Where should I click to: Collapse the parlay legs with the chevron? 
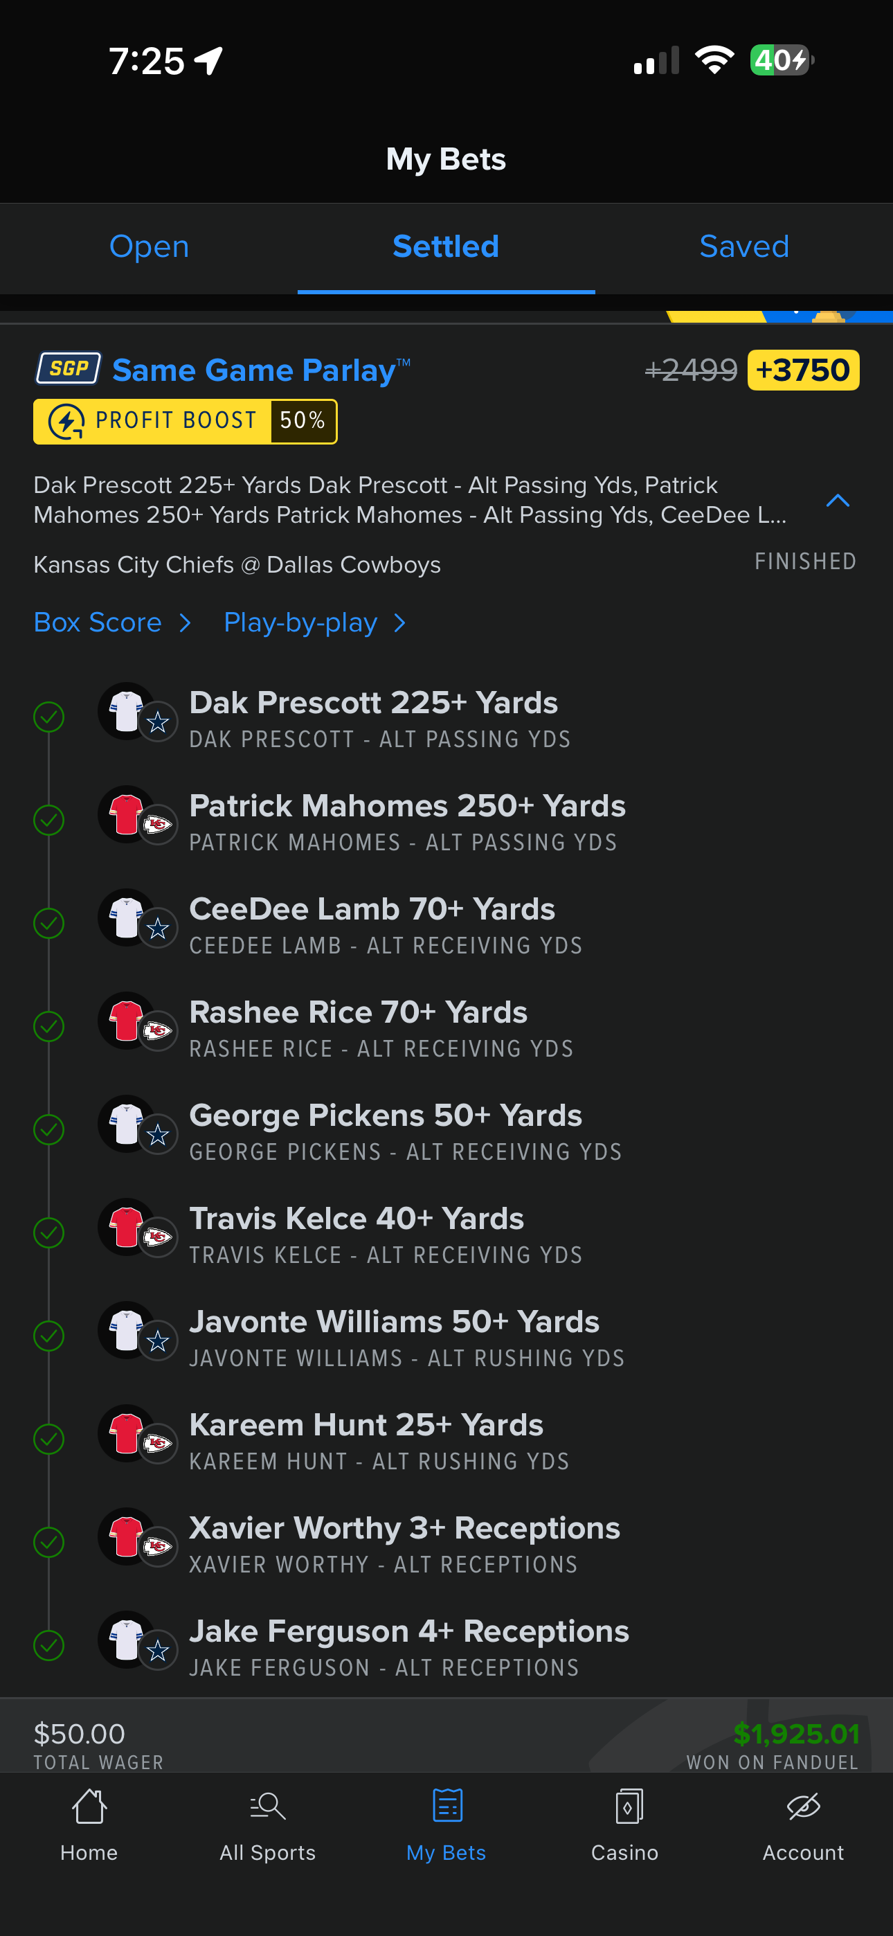838,501
